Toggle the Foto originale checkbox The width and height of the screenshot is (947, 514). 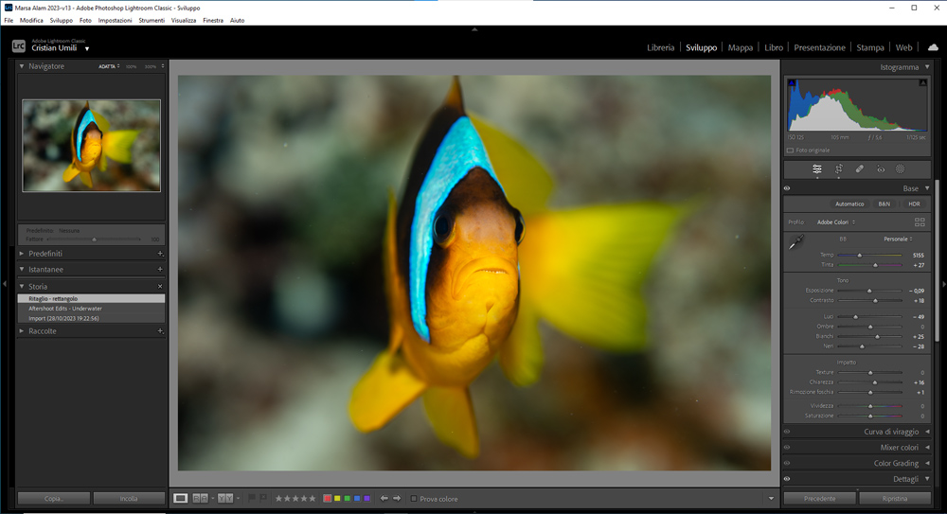[x=791, y=151]
